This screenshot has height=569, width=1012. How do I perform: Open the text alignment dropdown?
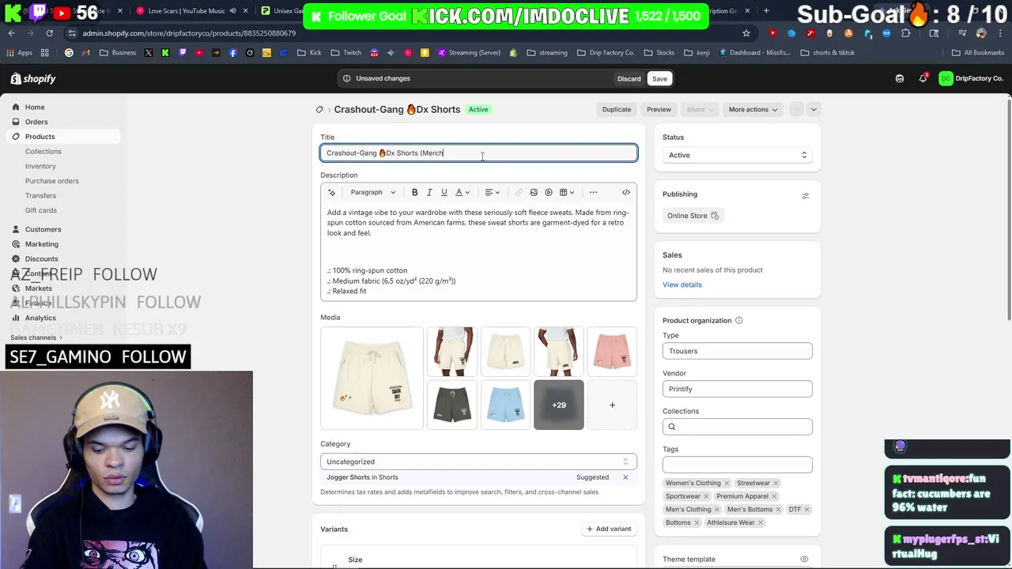(493, 192)
